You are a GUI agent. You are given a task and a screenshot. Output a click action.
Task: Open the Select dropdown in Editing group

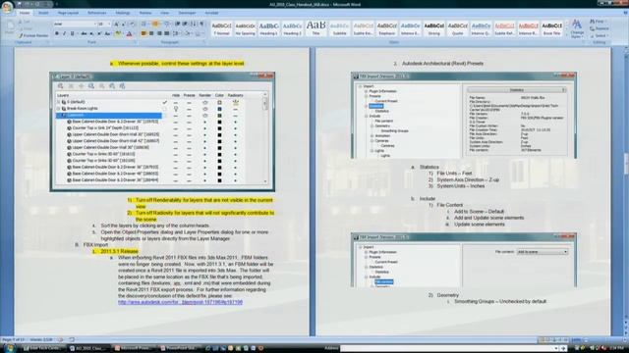tap(600, 35)
